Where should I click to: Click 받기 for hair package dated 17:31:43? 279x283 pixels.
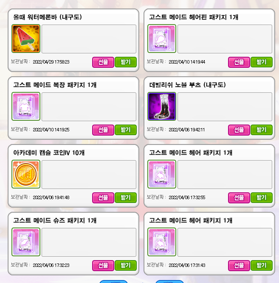pyautogui.click(x=262, y=266)
